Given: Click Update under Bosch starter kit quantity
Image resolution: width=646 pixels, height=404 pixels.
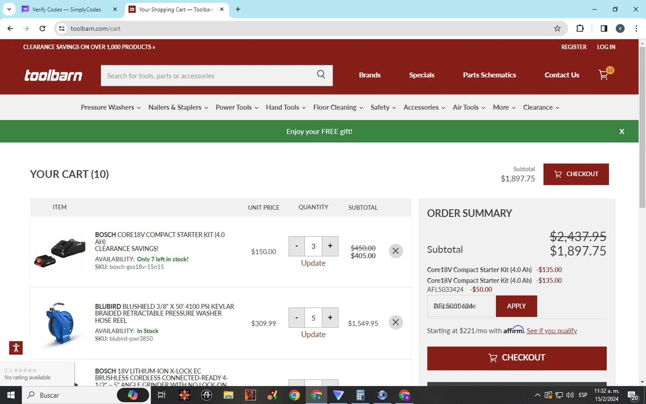Looking at the screenshot, I should point(313,263).
